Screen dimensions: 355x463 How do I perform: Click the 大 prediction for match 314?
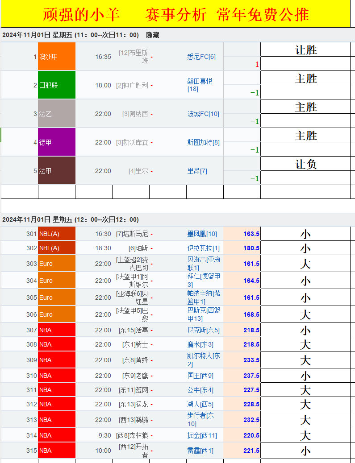(x=305, y=436)
